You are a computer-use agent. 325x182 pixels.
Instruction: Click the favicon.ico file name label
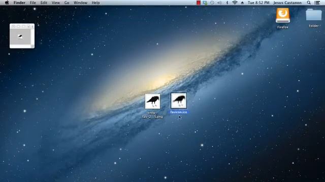(179, 112)
